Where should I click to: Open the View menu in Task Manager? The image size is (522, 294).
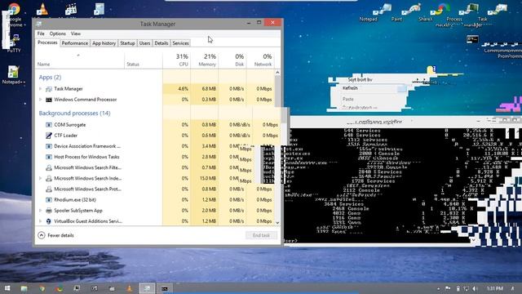click(76, 33)
